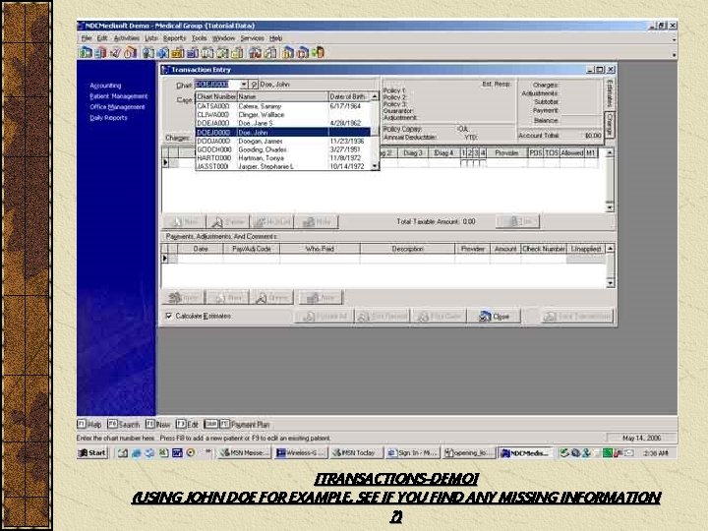Click the third toolbar icon with the checkmark

(115, 53)
